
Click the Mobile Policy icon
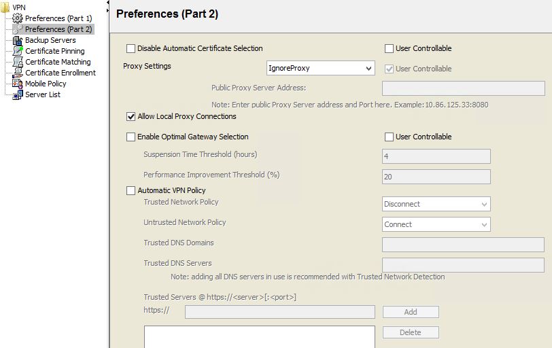tap(17, 84)
